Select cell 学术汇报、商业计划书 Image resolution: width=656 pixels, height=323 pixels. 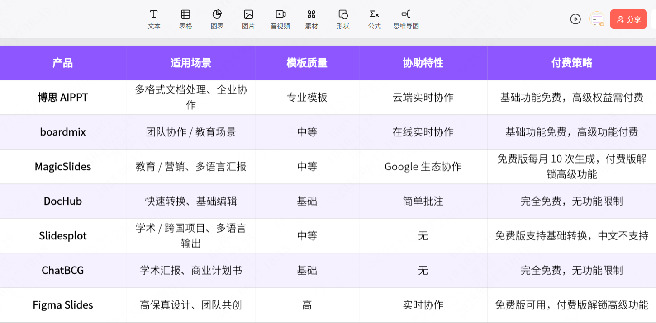click(x=191, y=270)
